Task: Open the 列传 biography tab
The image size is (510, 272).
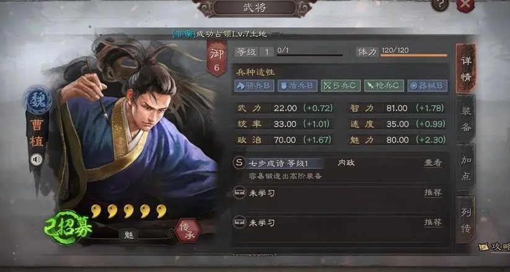Action: coord(466,220)
